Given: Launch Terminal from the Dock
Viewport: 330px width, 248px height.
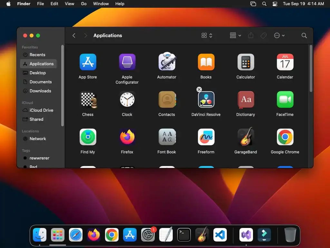Looking at the screenshot, I should point(184,235).
